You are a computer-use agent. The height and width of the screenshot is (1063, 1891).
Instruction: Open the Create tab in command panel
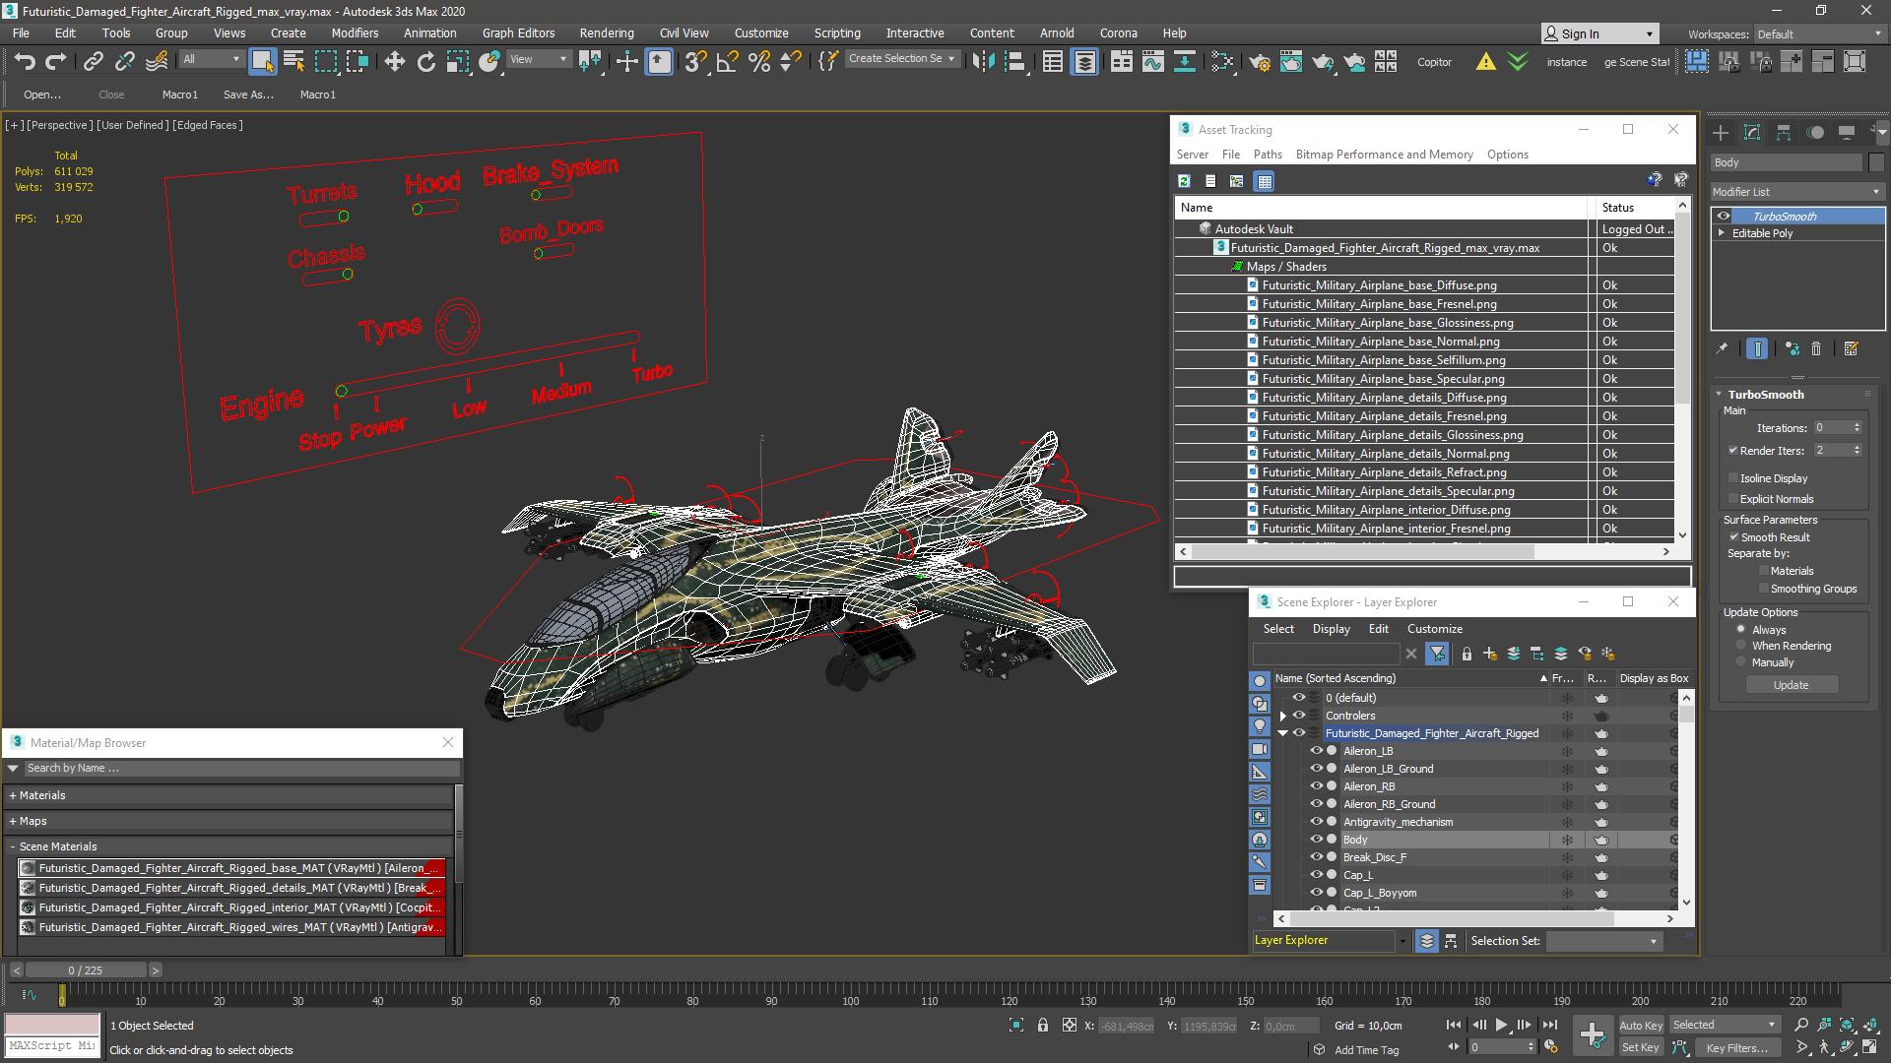1721,132
